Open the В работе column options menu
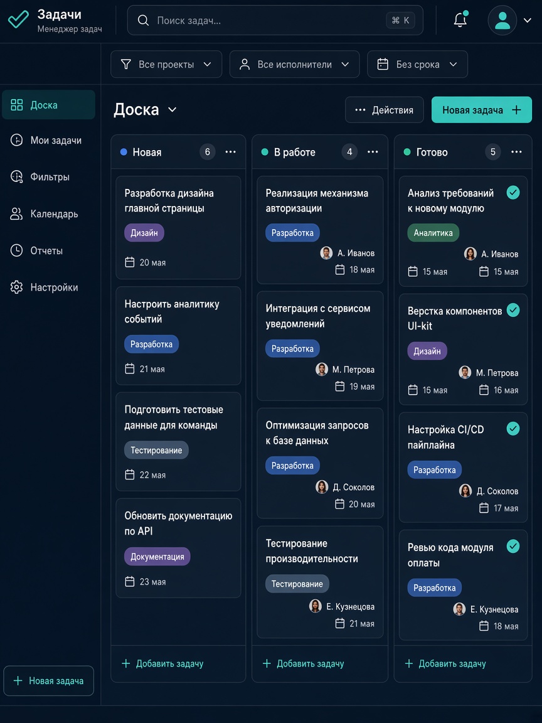The width and height of the screenshot is (542, 723). pyautogui.click(x=373, y=152)
